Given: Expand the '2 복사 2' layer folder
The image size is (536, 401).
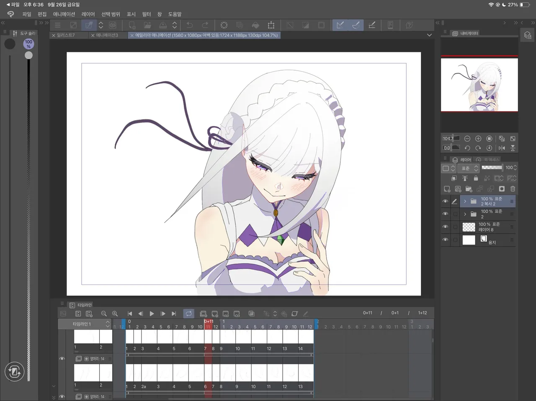Looking at the screenshot, I should [x=465, y=202].
